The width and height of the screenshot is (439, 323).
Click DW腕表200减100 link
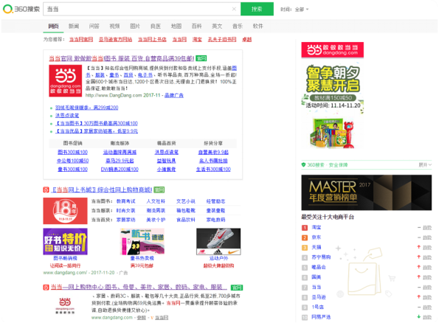point(120,170)
